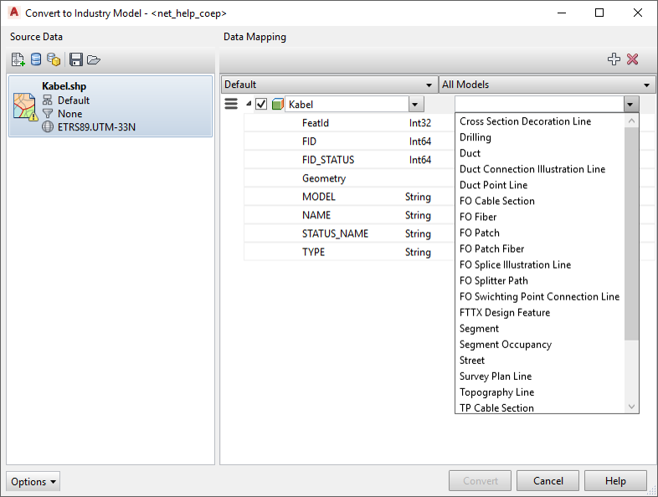Click the plus icon to add mapping
Viewport: 658px width, 497px height.
614,59
